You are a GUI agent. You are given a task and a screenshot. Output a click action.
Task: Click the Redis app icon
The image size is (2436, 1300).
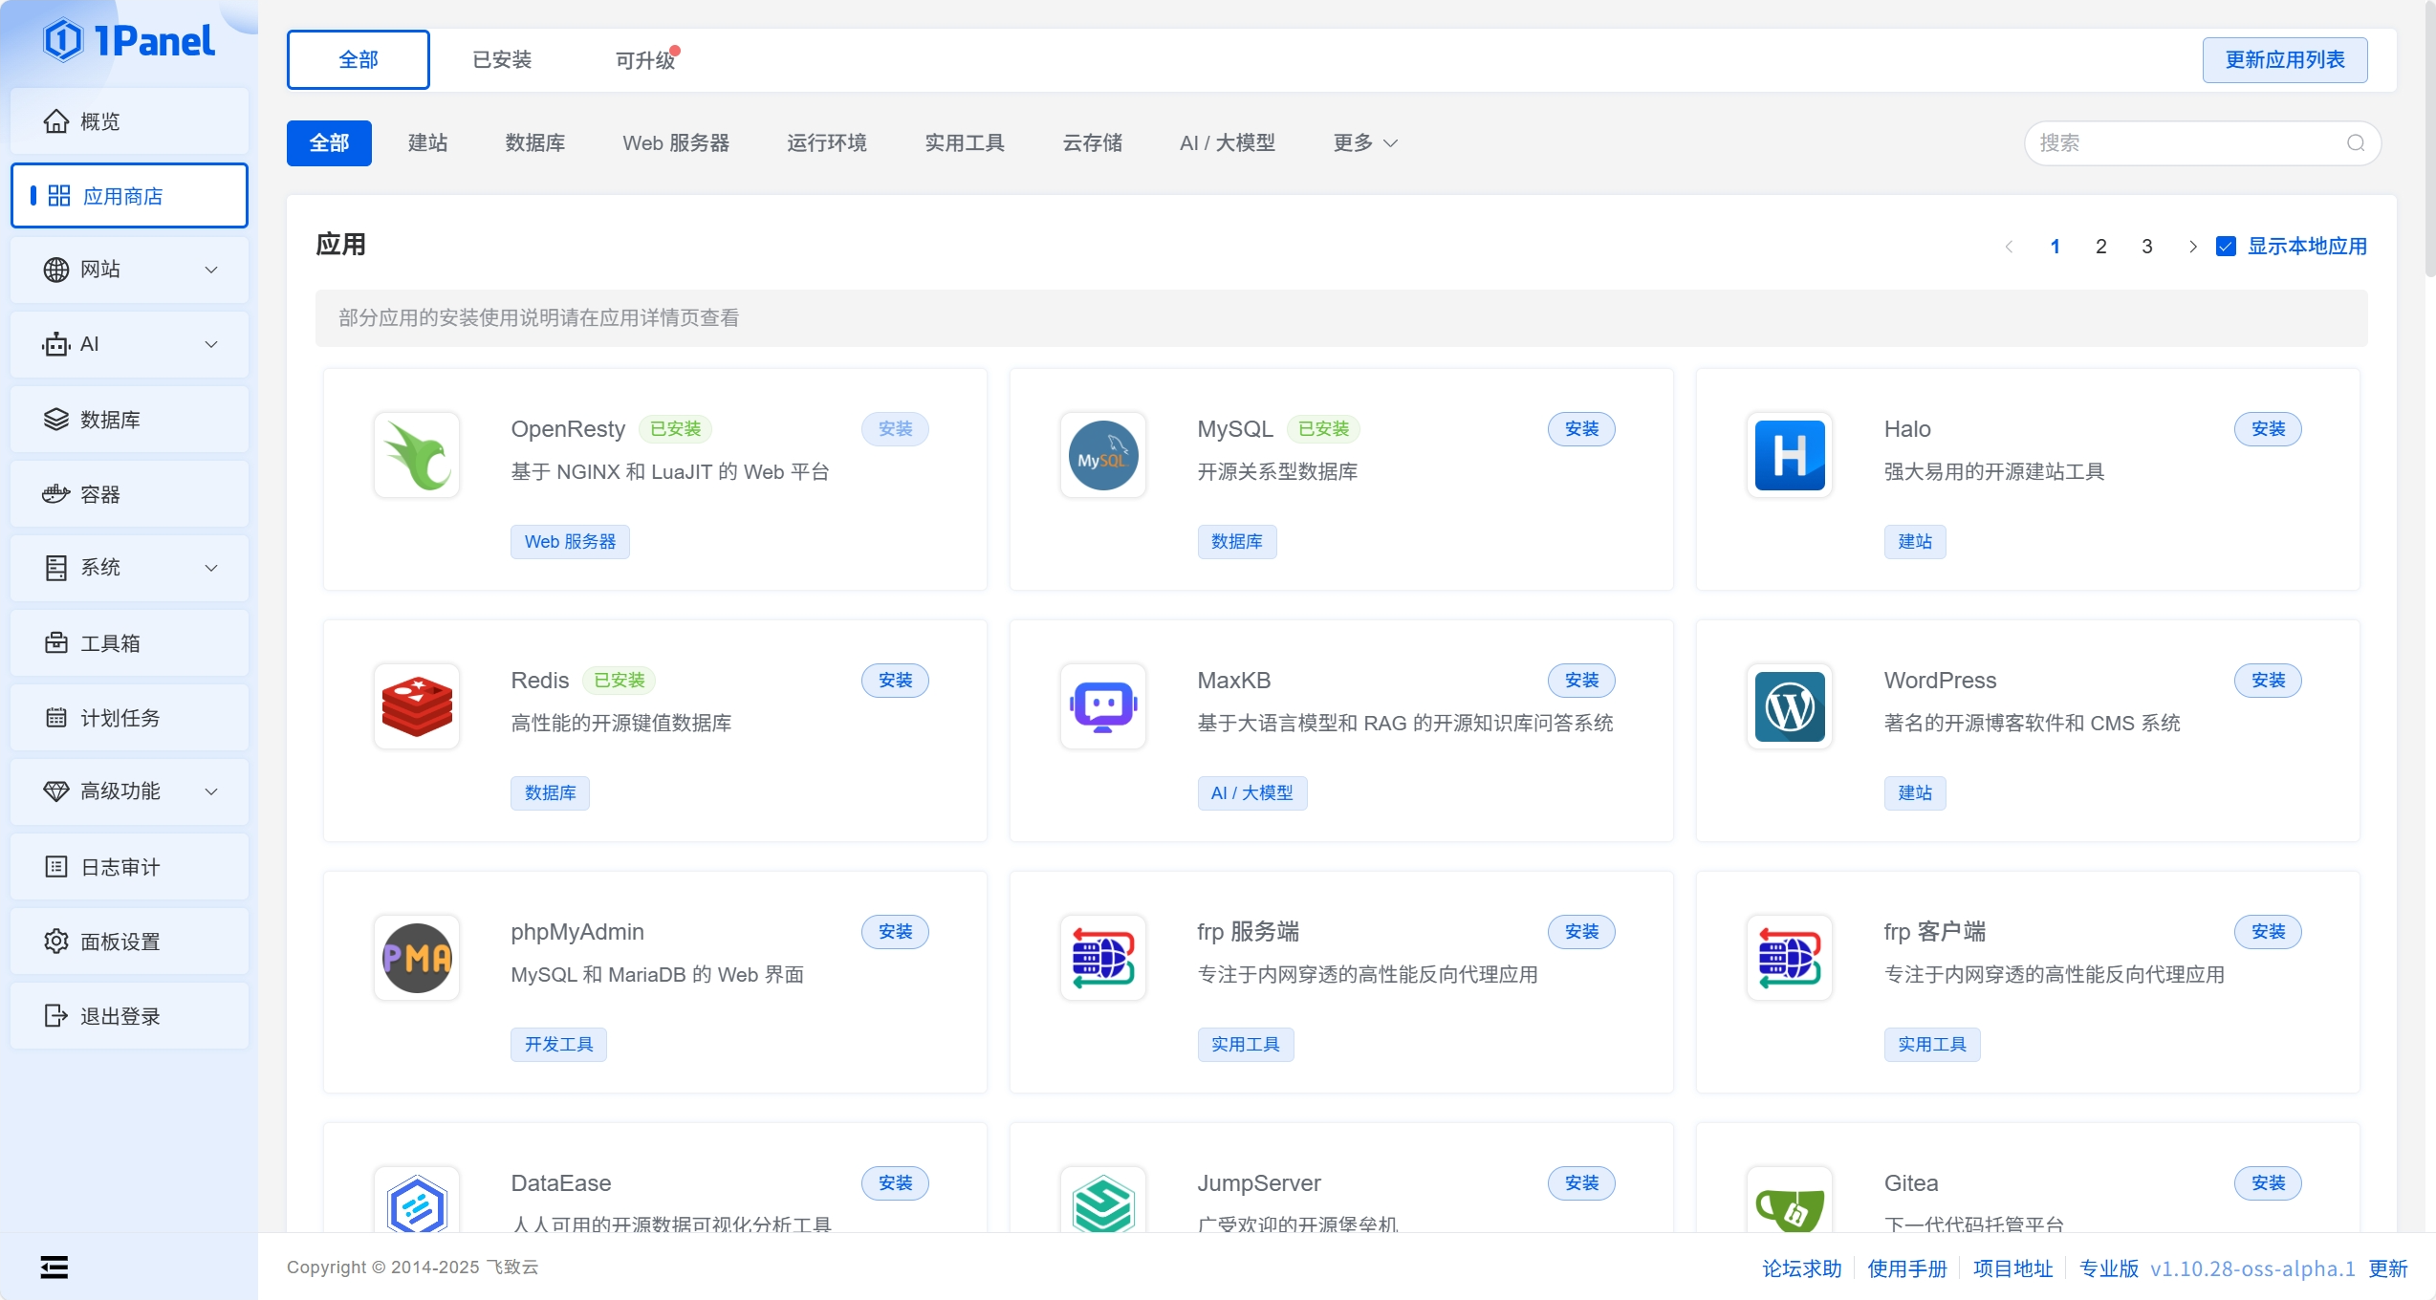coord(417,706)
